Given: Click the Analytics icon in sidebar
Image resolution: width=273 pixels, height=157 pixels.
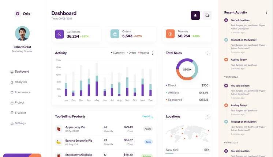Looking at the screenshot, I should click(x=12, y=82).
